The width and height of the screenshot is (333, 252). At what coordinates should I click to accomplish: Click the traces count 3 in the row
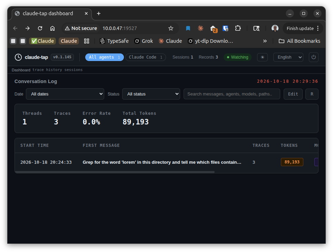254,162
